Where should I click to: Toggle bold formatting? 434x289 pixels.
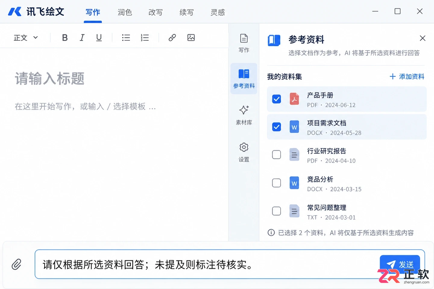(65, 38)
